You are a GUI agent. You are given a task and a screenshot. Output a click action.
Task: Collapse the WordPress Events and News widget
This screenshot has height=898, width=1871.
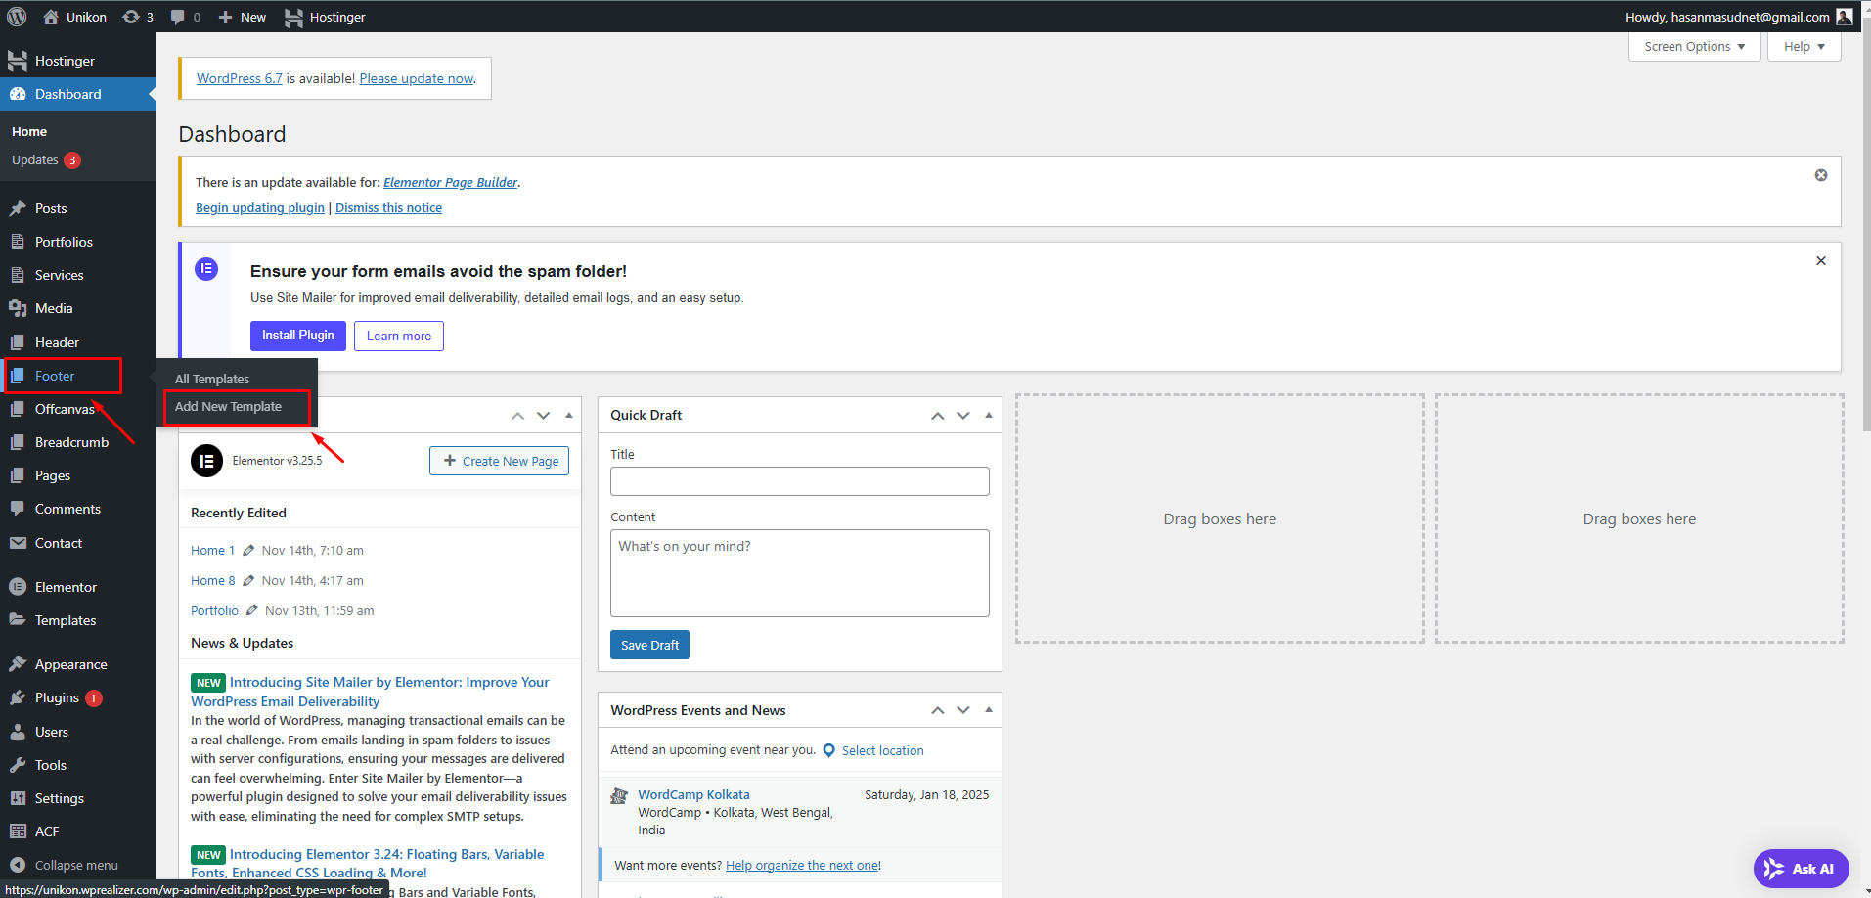pyautogui.click(x=989, y=710)
